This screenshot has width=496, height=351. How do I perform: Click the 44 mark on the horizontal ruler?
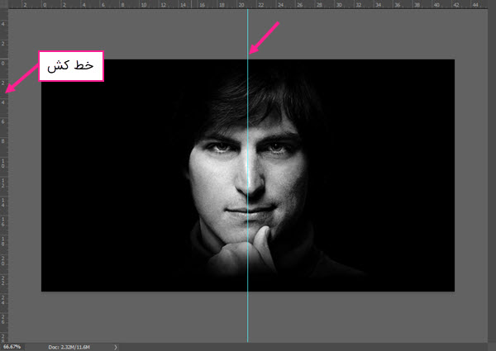coord(475,5)
